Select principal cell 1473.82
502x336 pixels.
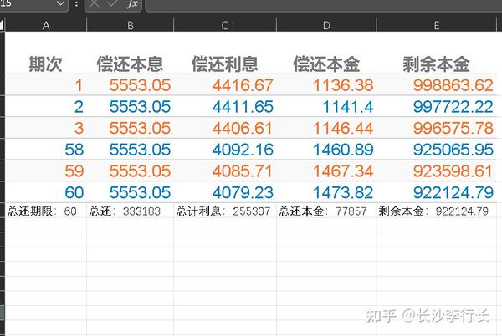[x=326, y=192]
